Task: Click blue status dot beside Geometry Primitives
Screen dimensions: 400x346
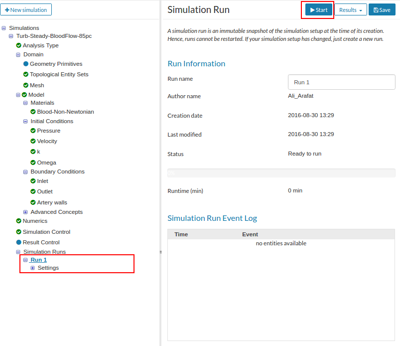Action: pos(26,64)
